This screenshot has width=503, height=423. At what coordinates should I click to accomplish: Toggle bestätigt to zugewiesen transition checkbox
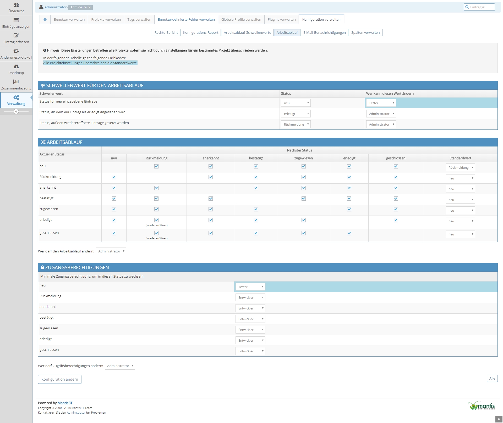coord(303,199)
